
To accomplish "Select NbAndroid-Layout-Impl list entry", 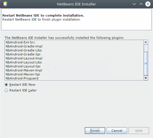I will click(x=74, y=58).
